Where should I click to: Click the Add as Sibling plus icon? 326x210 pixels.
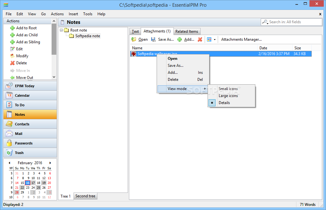[12, 42]
